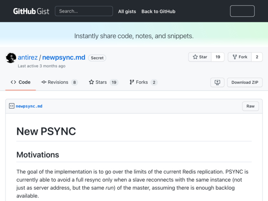Screen dimensions: 268x201
Task: Open the newpsync.md file header link
Action: (x=29, y=106)
